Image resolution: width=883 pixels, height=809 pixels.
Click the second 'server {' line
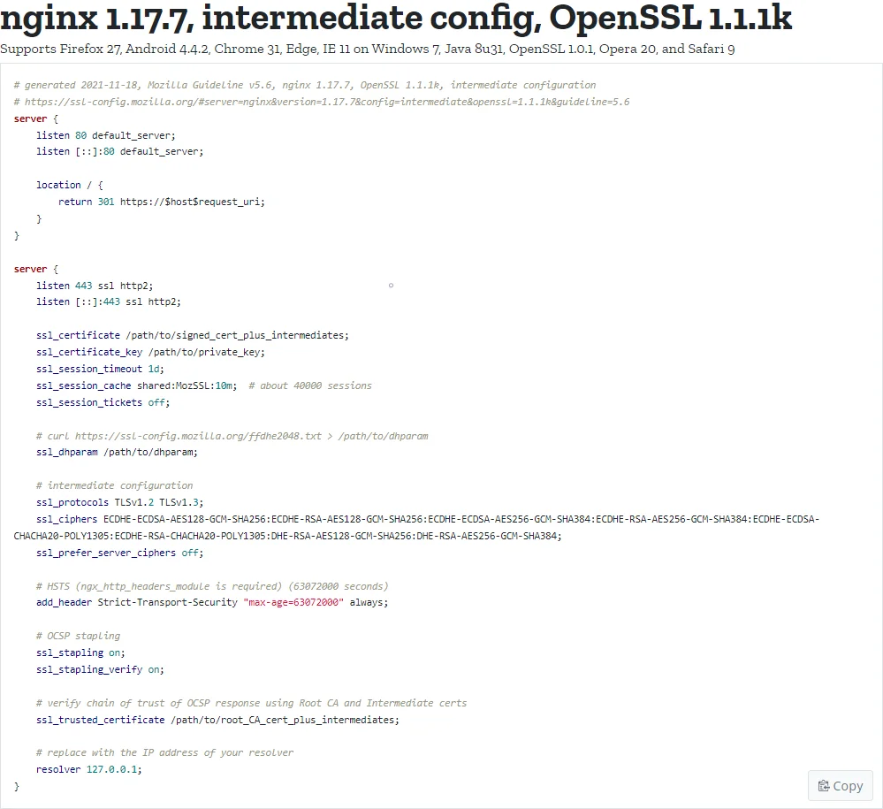tap(36, 270)
